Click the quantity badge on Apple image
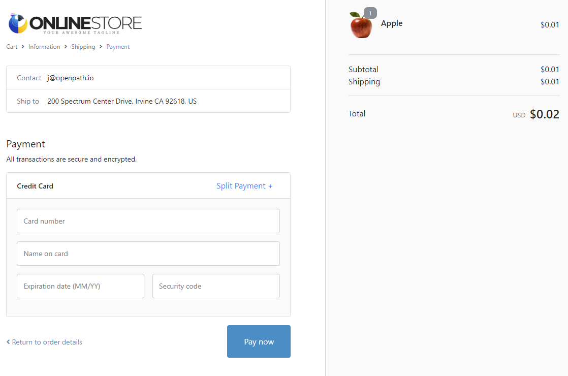The width and height of the screenshot is (568, 376). (x=370, y=13)
